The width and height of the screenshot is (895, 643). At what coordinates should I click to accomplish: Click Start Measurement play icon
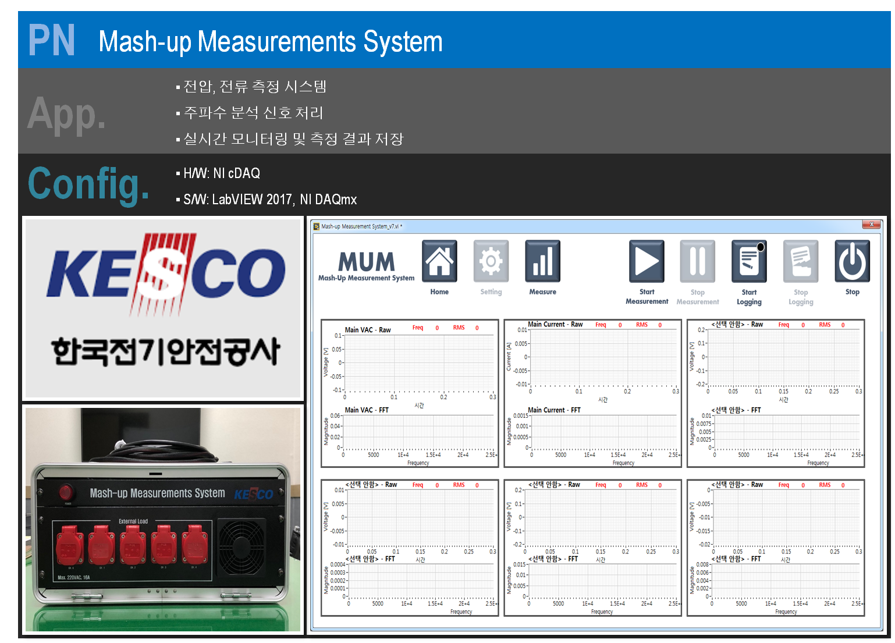[647, 261]
